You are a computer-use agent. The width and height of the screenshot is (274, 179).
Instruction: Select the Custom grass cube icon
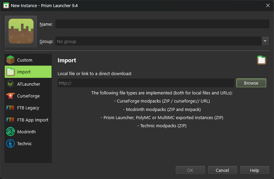11,60
